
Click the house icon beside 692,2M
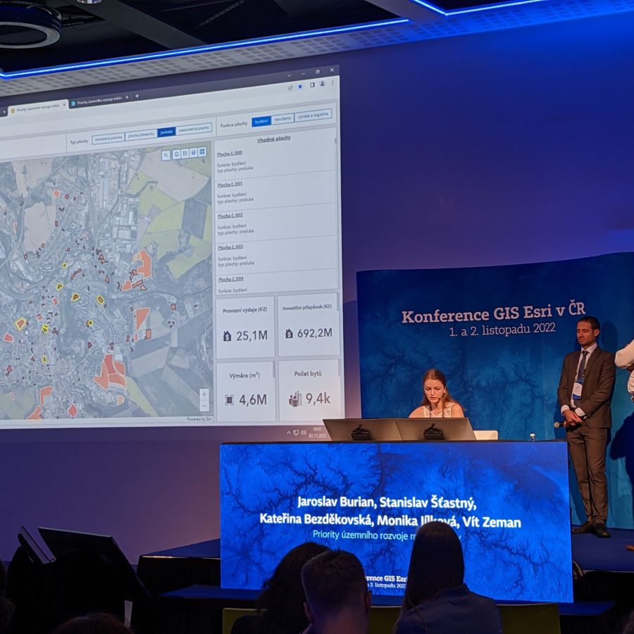point(289,334)
